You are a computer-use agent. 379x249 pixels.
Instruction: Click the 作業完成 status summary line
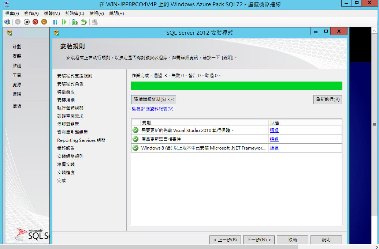tap(176, 76)
